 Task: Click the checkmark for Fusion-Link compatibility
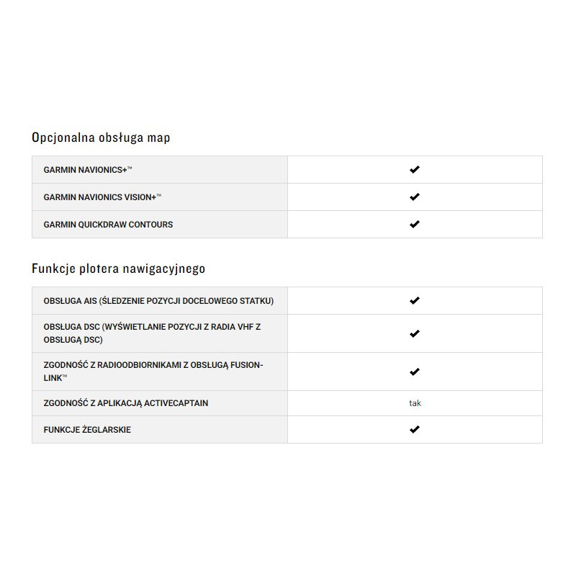pos(414,372)
